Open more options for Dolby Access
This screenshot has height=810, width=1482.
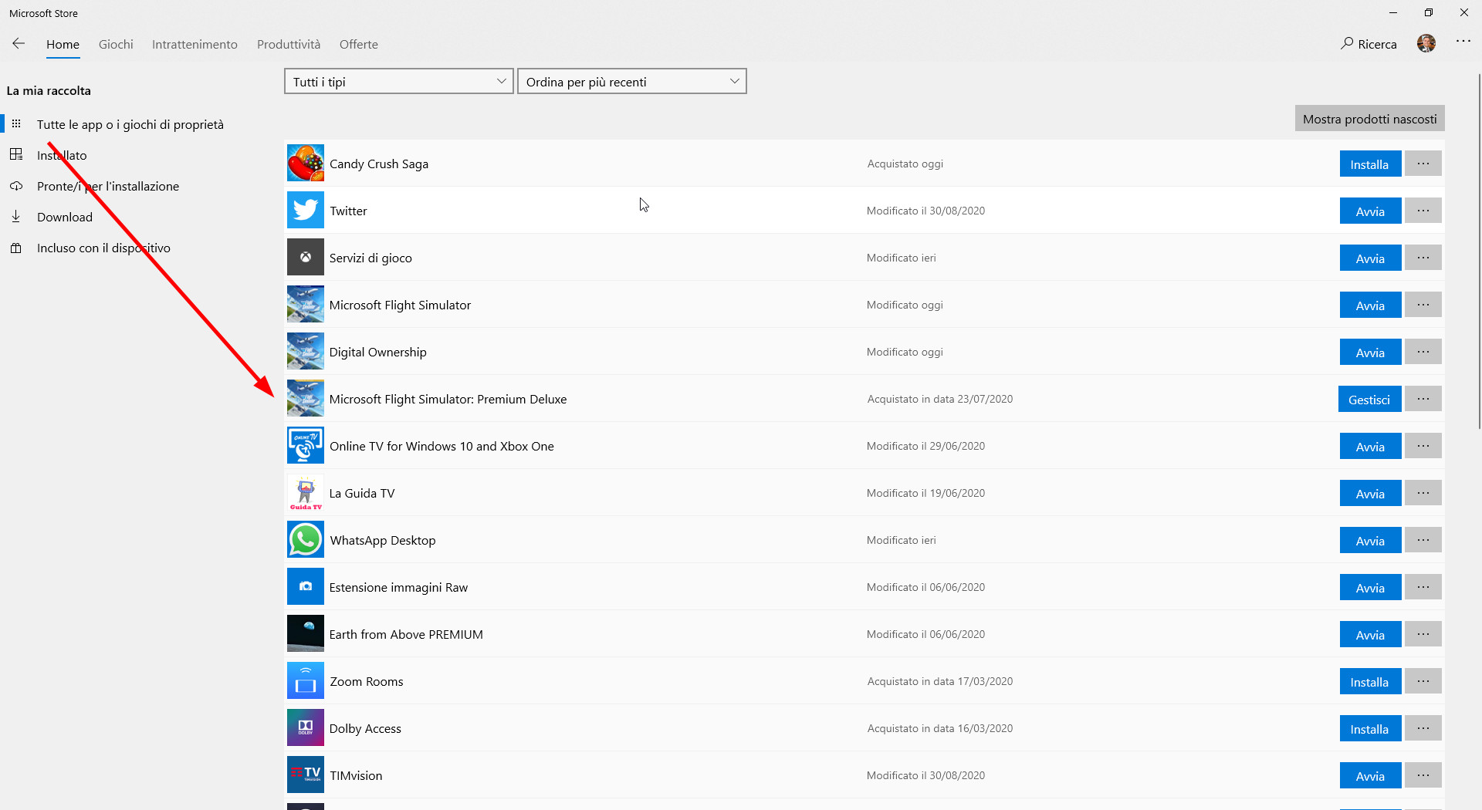(x=1423, y=728)
